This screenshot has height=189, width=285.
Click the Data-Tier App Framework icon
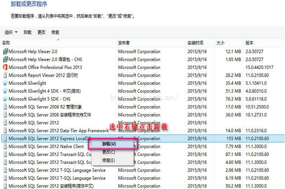(x=5, y=131)
